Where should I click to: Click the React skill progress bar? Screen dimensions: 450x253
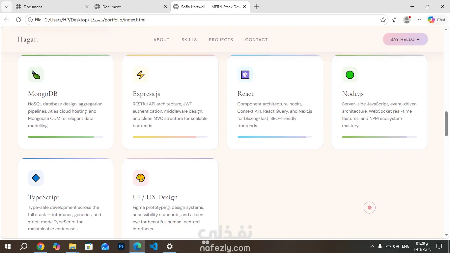275,137
